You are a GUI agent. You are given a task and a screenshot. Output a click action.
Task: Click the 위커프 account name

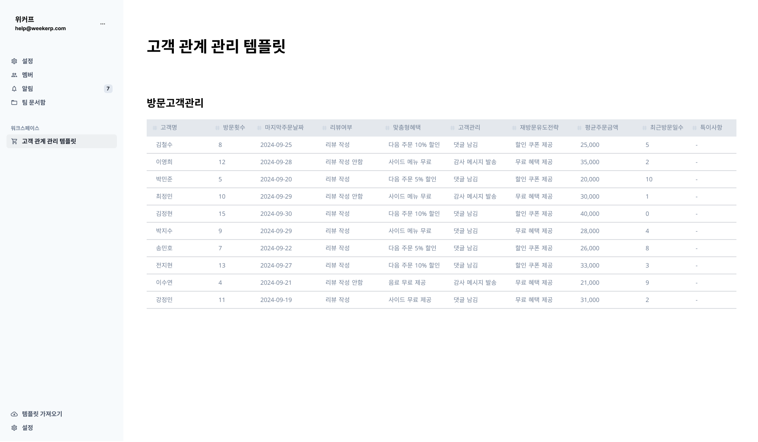pos(25,19)
